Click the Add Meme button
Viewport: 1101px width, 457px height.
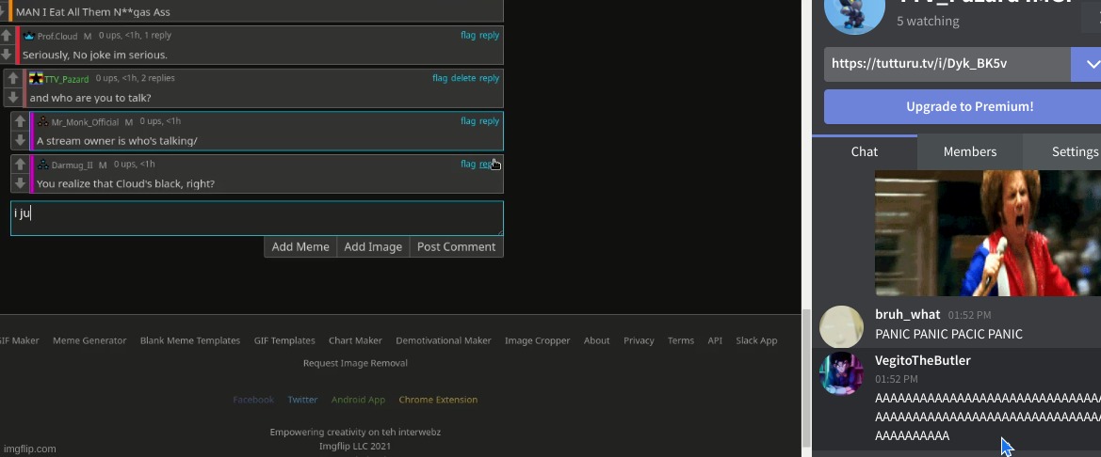pyautogui.click(x=300, y=247)
